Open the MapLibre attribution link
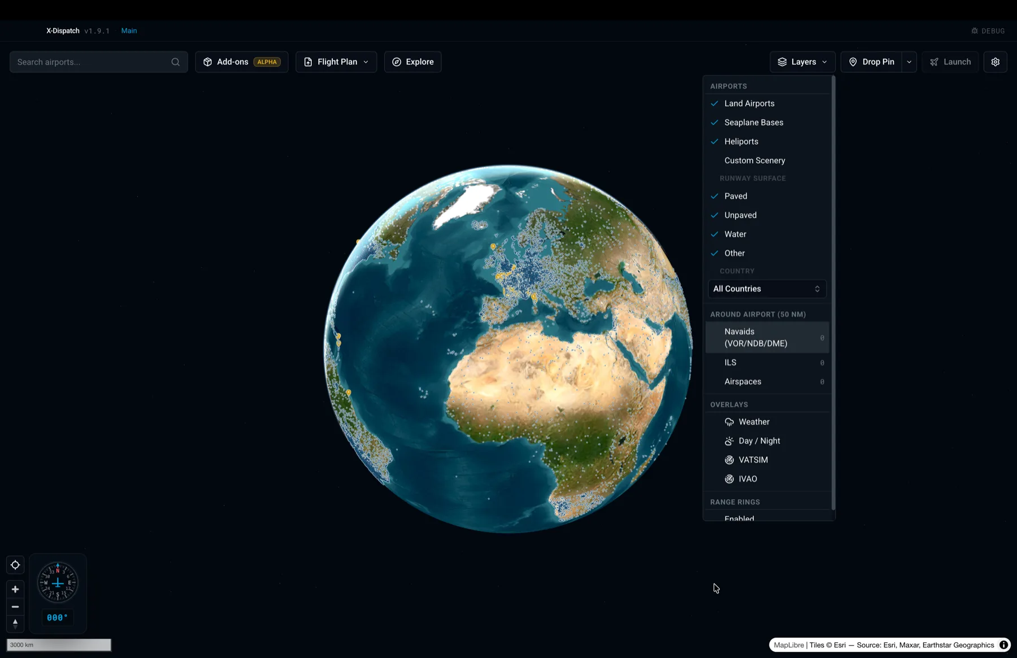Image resolution: width=1017 pixels, height=658 pixels. pyautogui.click(x=789, y=645)
